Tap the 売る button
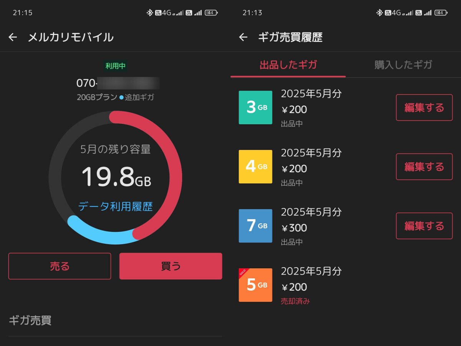This screenshot has height=346, width=461. pos(60,266)
